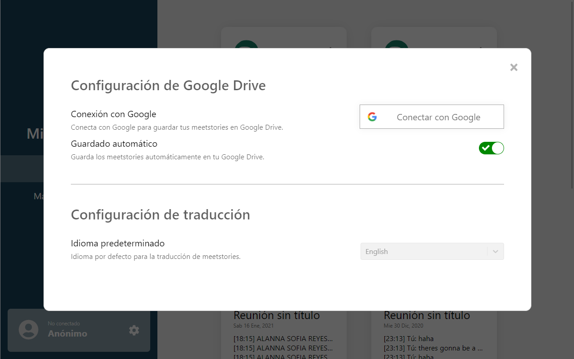The height and width of the screenshot is (359, 574).
Task: Click the transcript line "Tú: theres gonna be a ..."
Action: click(433, 348)
